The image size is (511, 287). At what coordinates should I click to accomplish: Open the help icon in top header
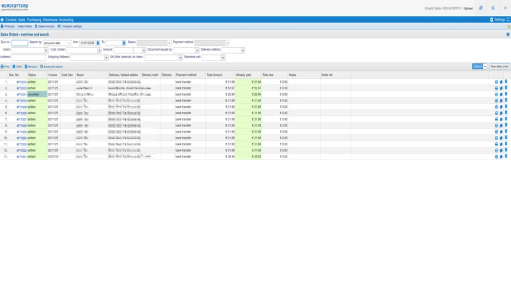[x=493, y=8]
